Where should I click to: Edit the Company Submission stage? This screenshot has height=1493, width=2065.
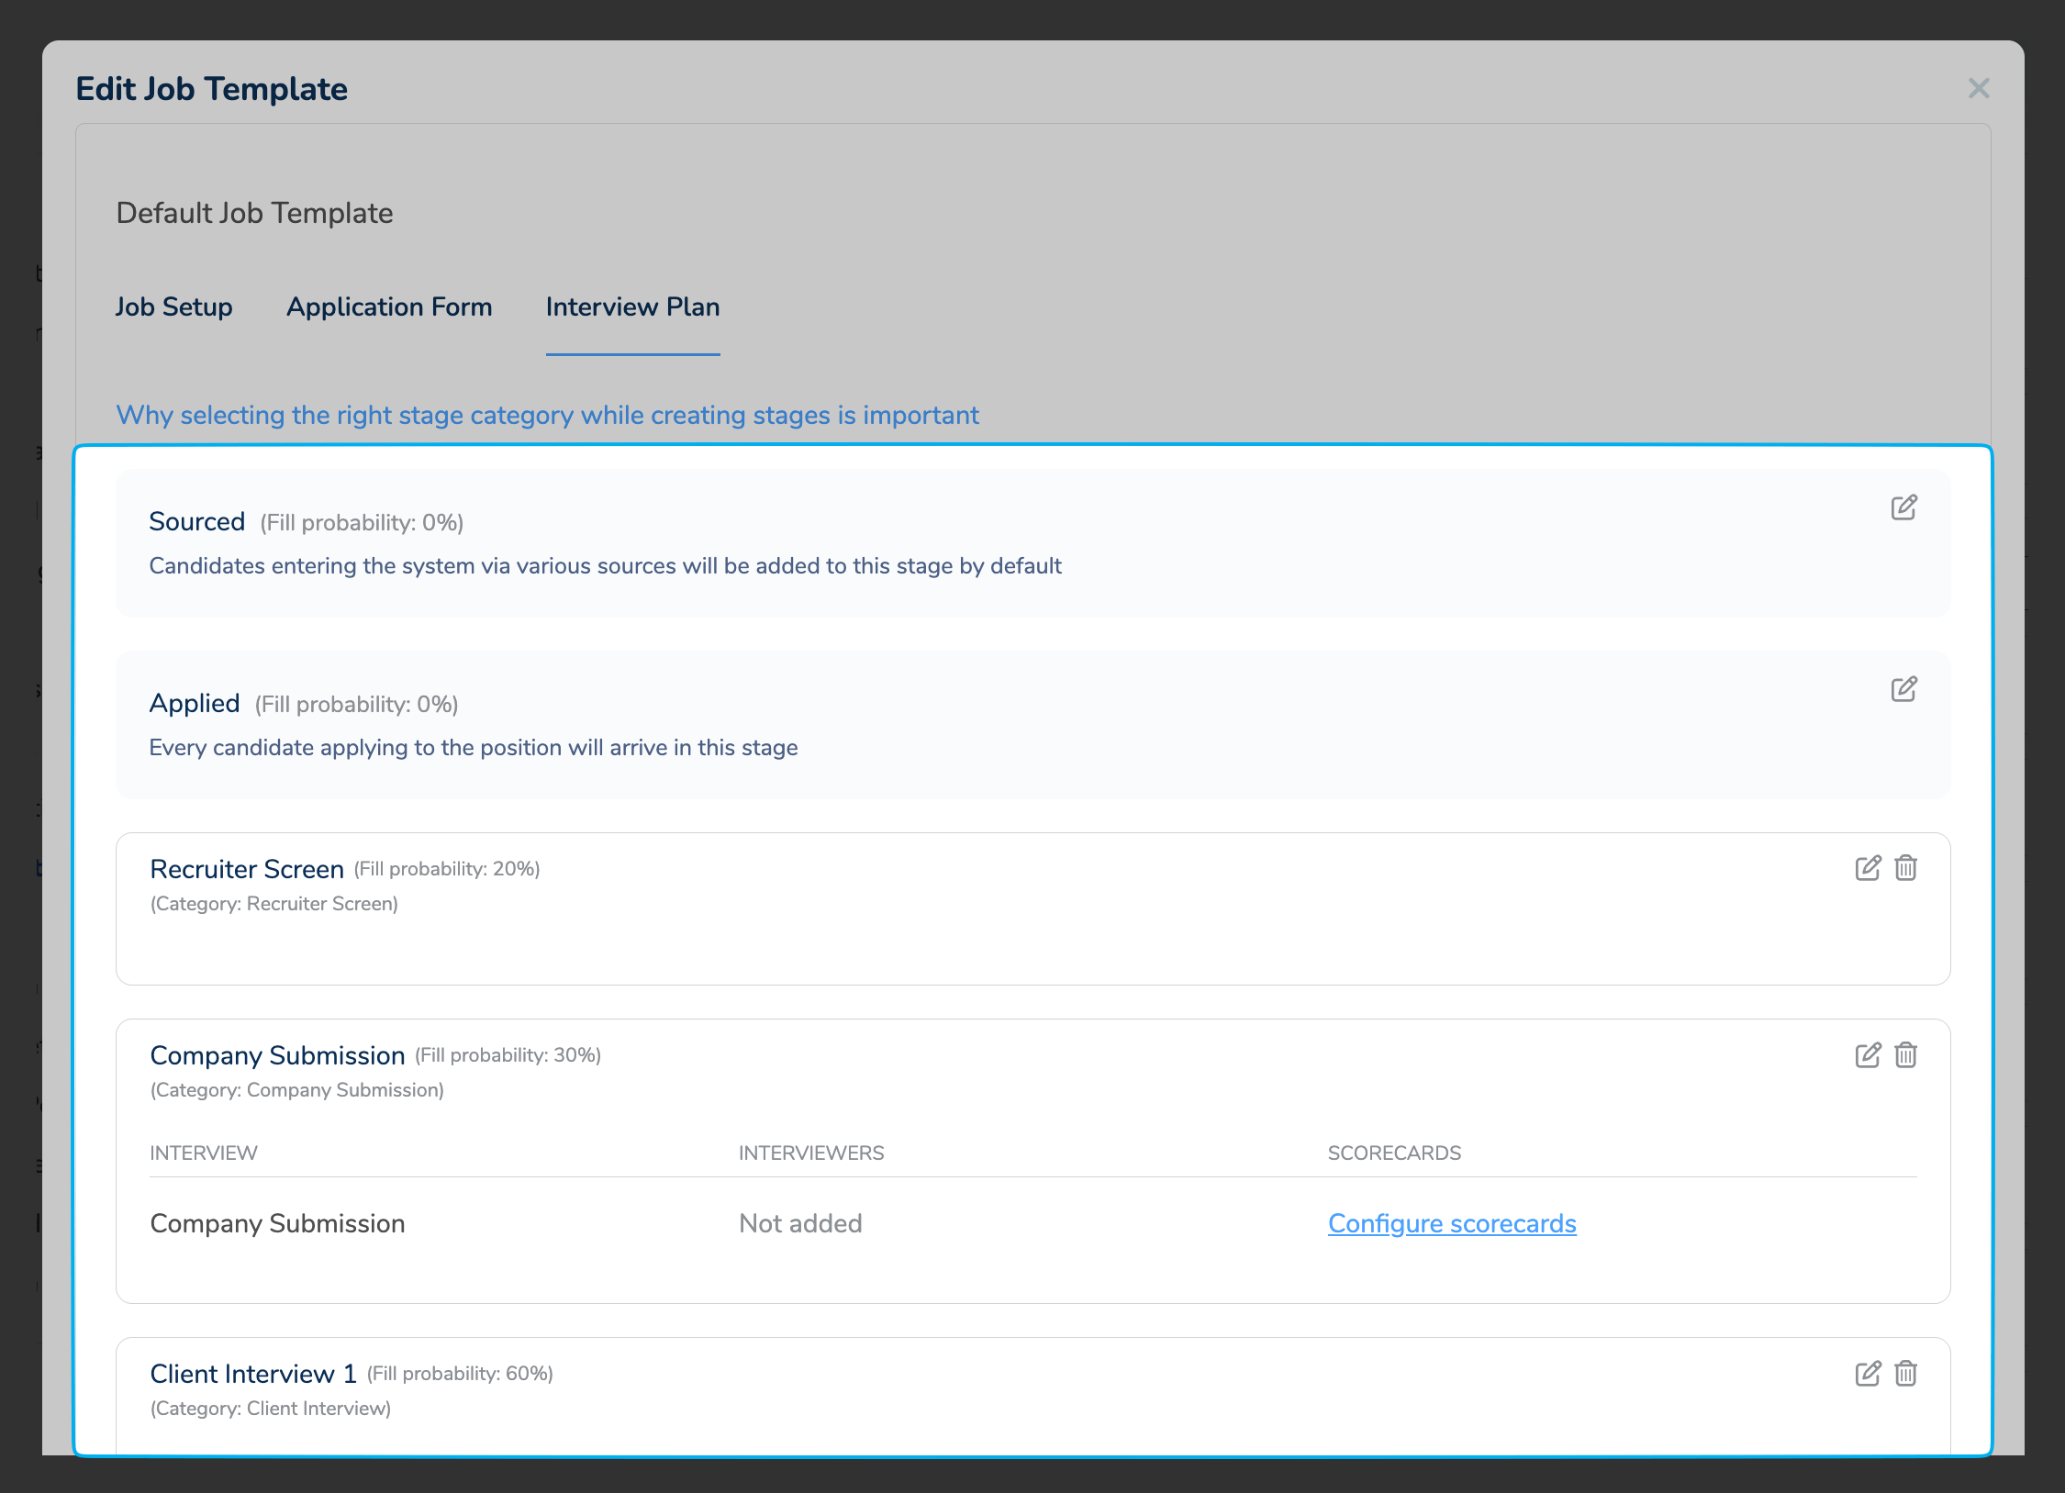1868,1055
